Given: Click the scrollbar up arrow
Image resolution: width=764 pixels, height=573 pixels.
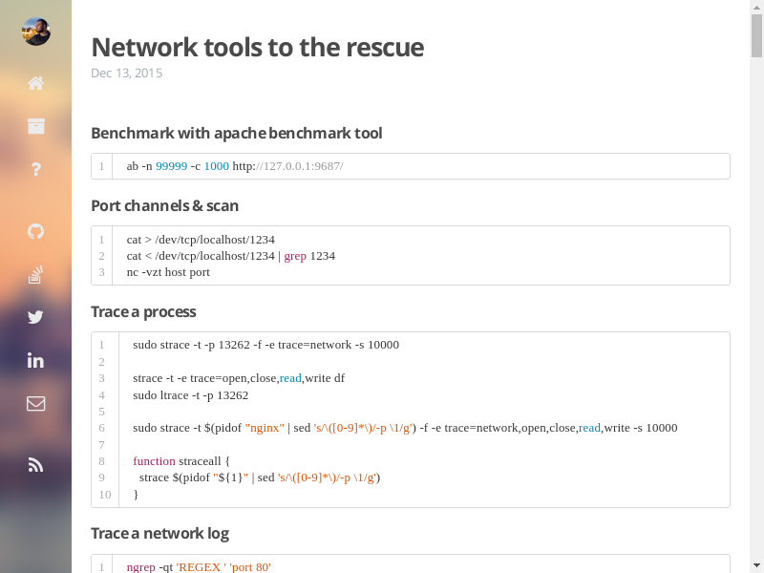Looking at the screenshot, I should (756, 8).
